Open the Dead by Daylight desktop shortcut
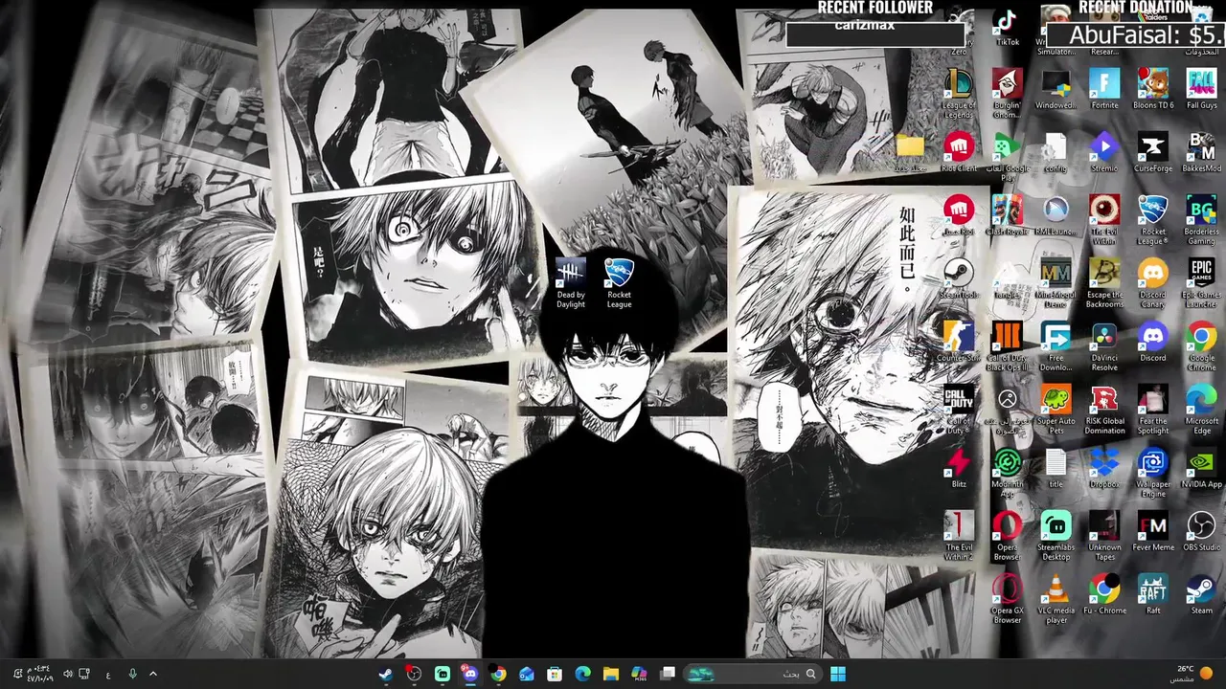 point(570,284)
